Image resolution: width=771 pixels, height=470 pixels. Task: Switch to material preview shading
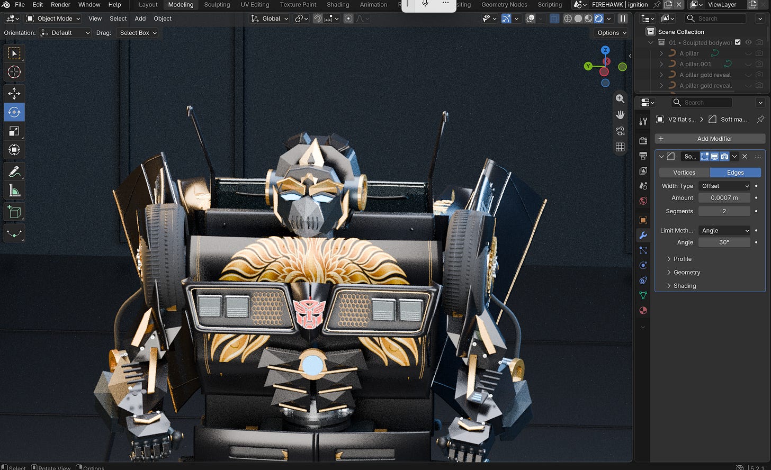[x=588, y=19]
